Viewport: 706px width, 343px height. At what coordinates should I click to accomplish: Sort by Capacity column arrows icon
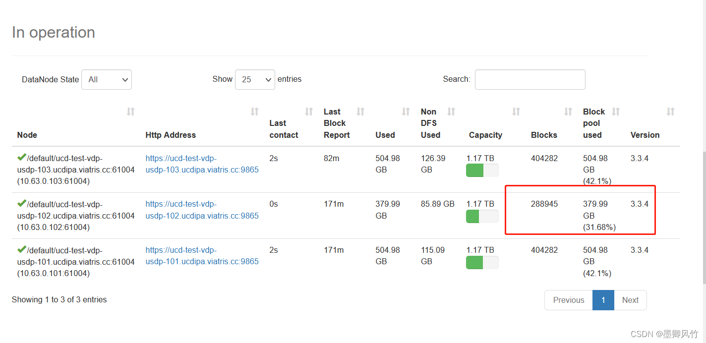pos(516,112)
